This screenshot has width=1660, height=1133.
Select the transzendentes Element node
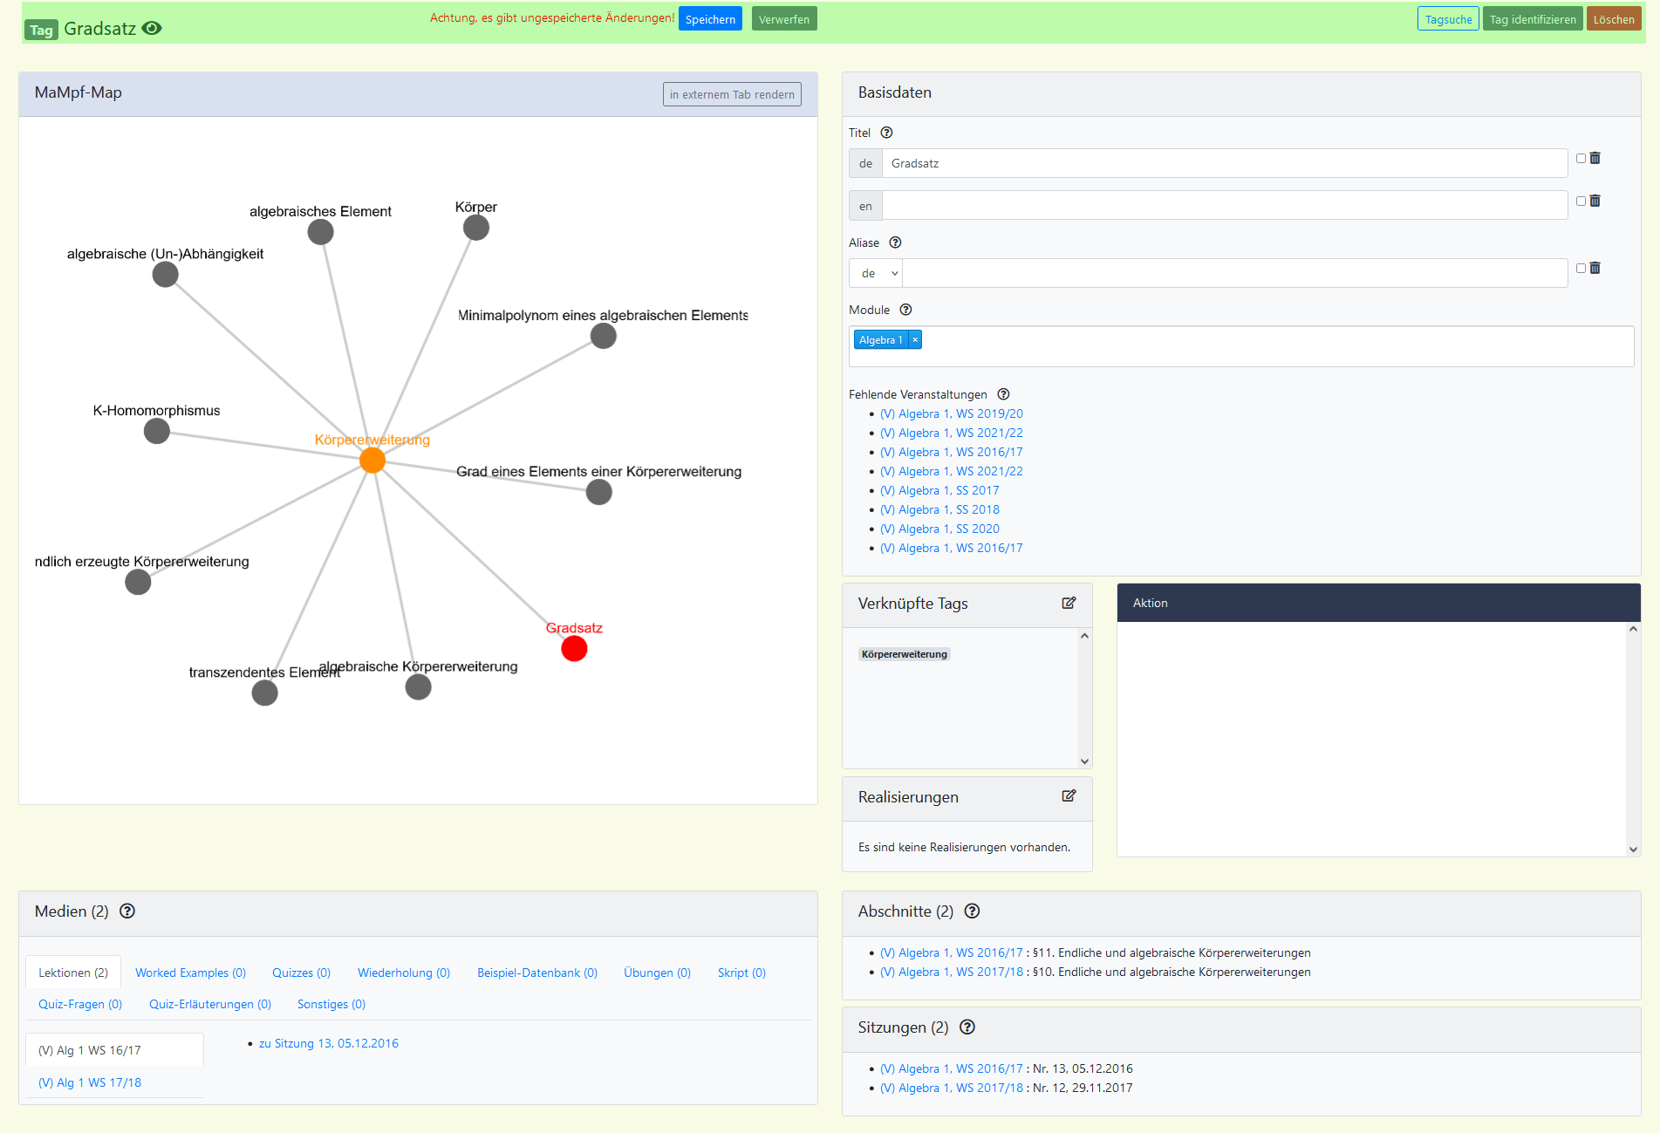pos(264,693)
